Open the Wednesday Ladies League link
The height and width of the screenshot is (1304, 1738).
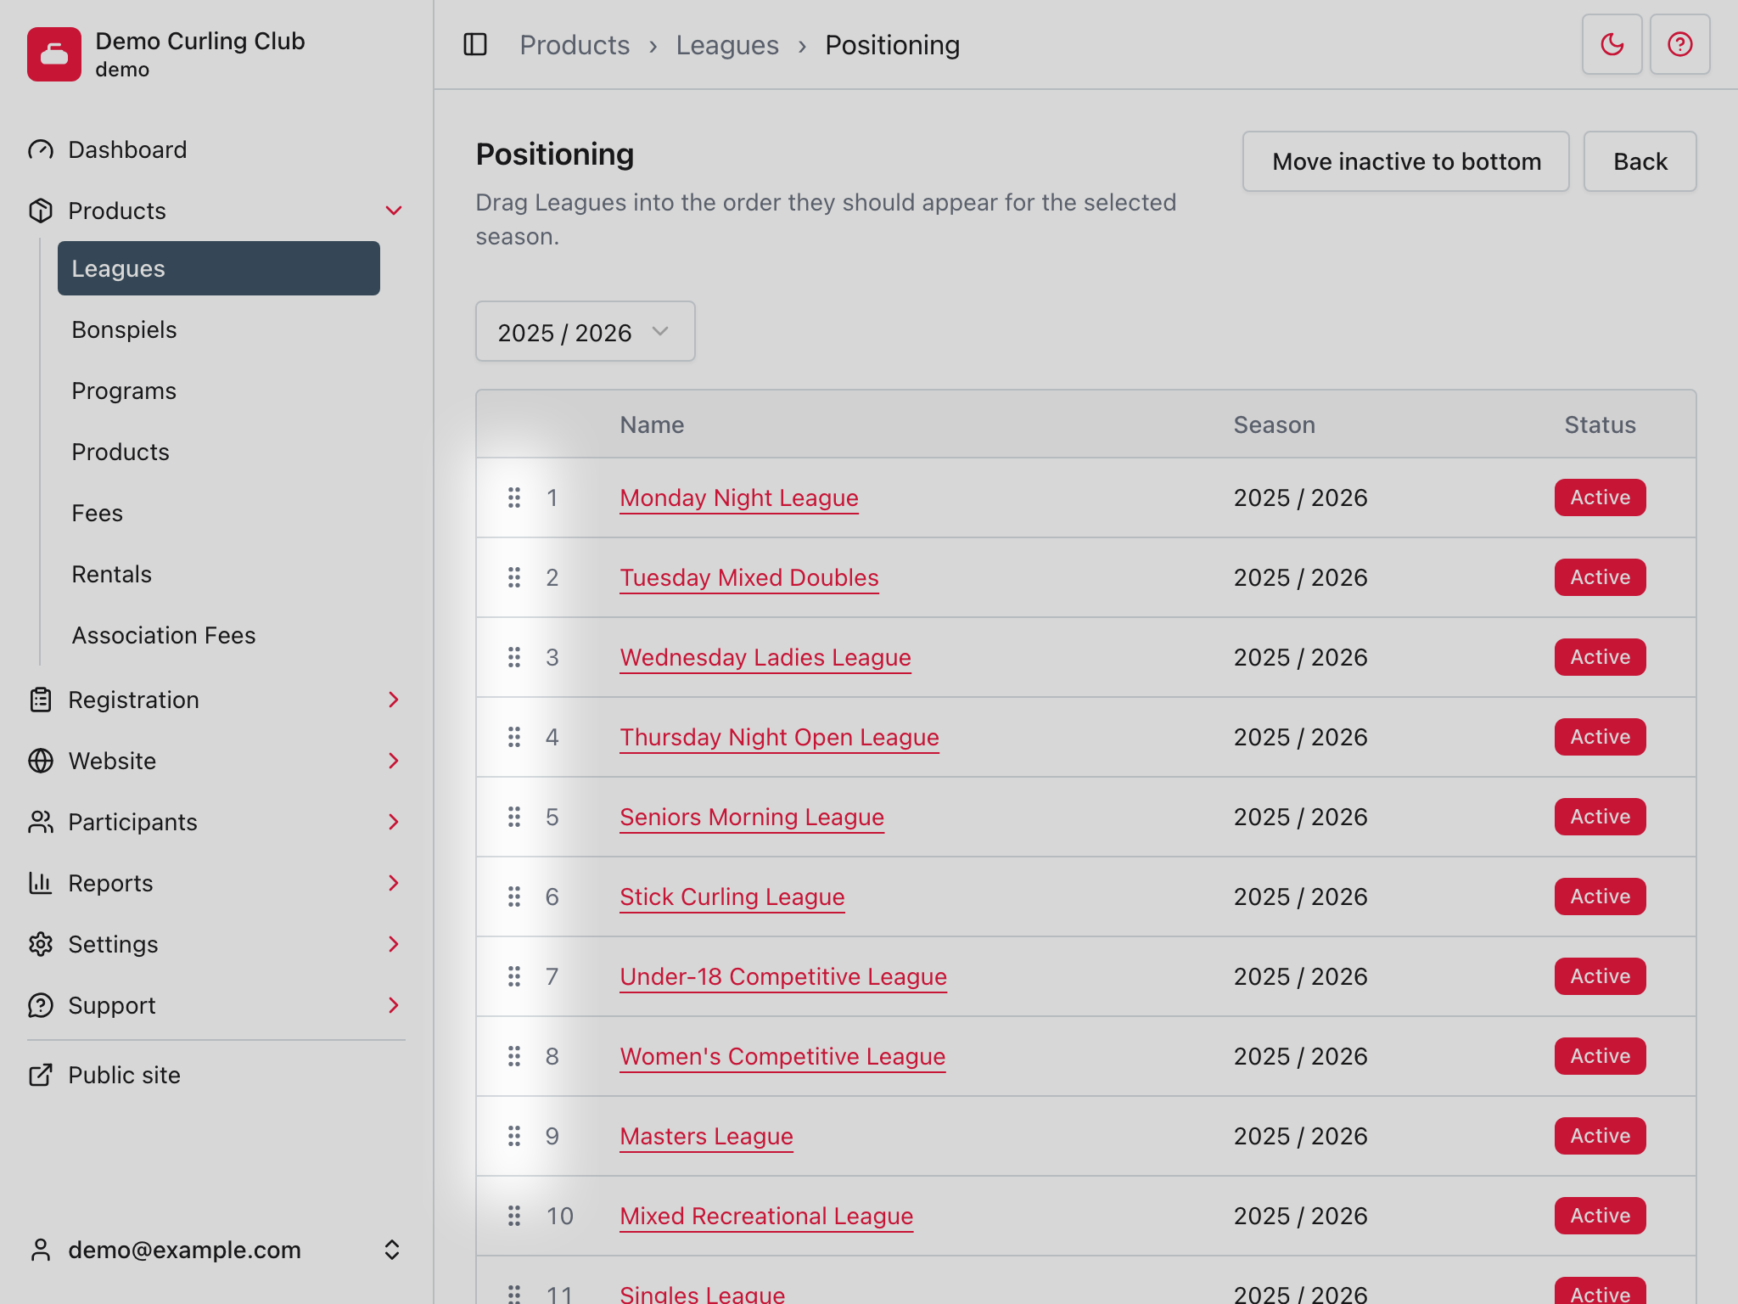[765, 657]
